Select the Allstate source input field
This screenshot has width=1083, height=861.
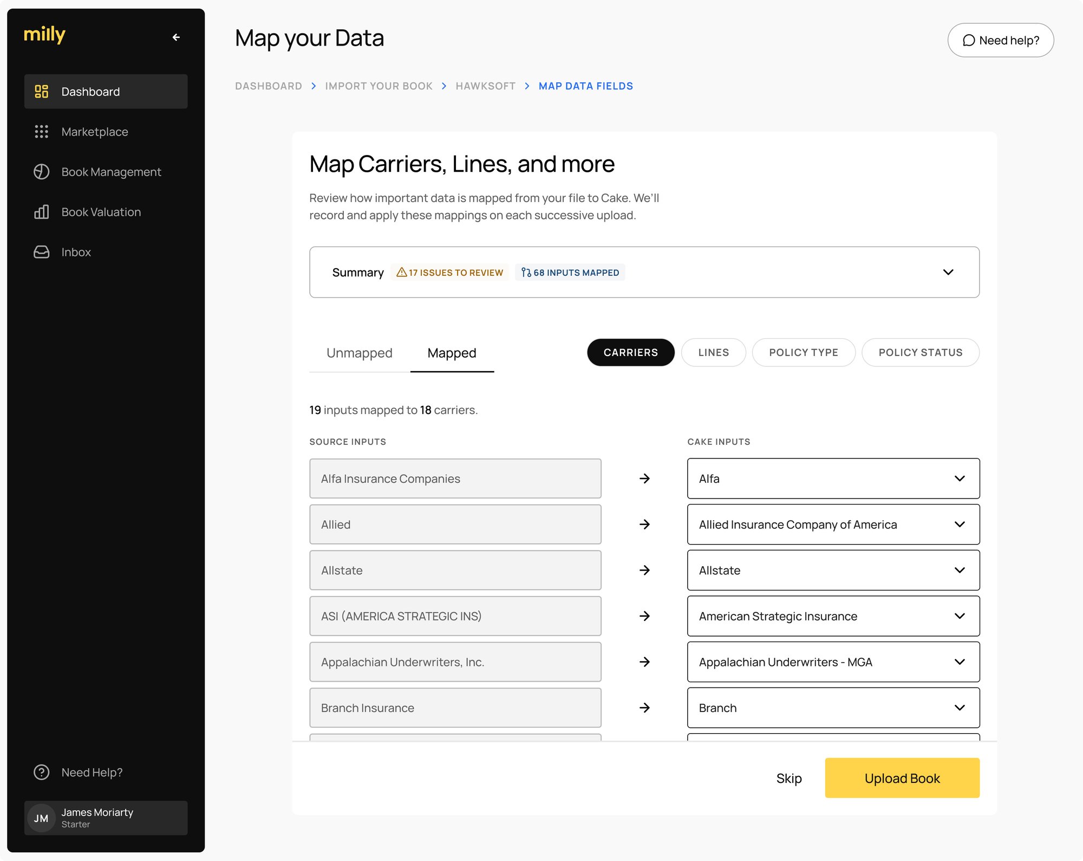(455, 570)
